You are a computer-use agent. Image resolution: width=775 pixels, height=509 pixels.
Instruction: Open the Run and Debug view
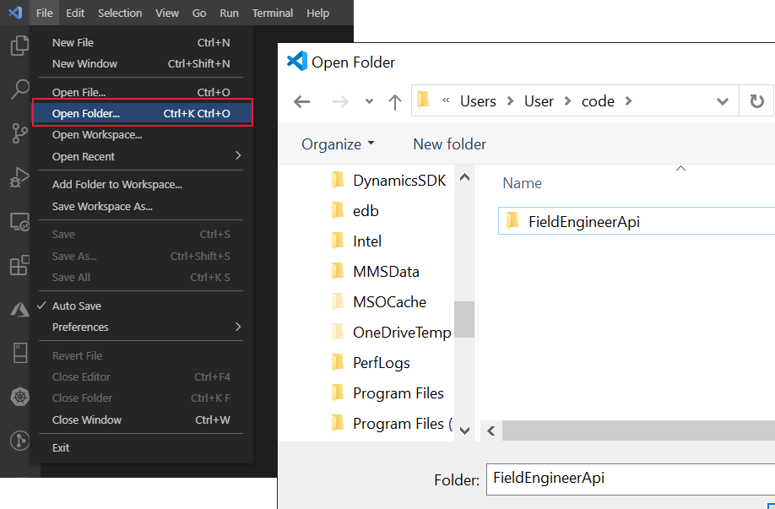pos(19,177)
